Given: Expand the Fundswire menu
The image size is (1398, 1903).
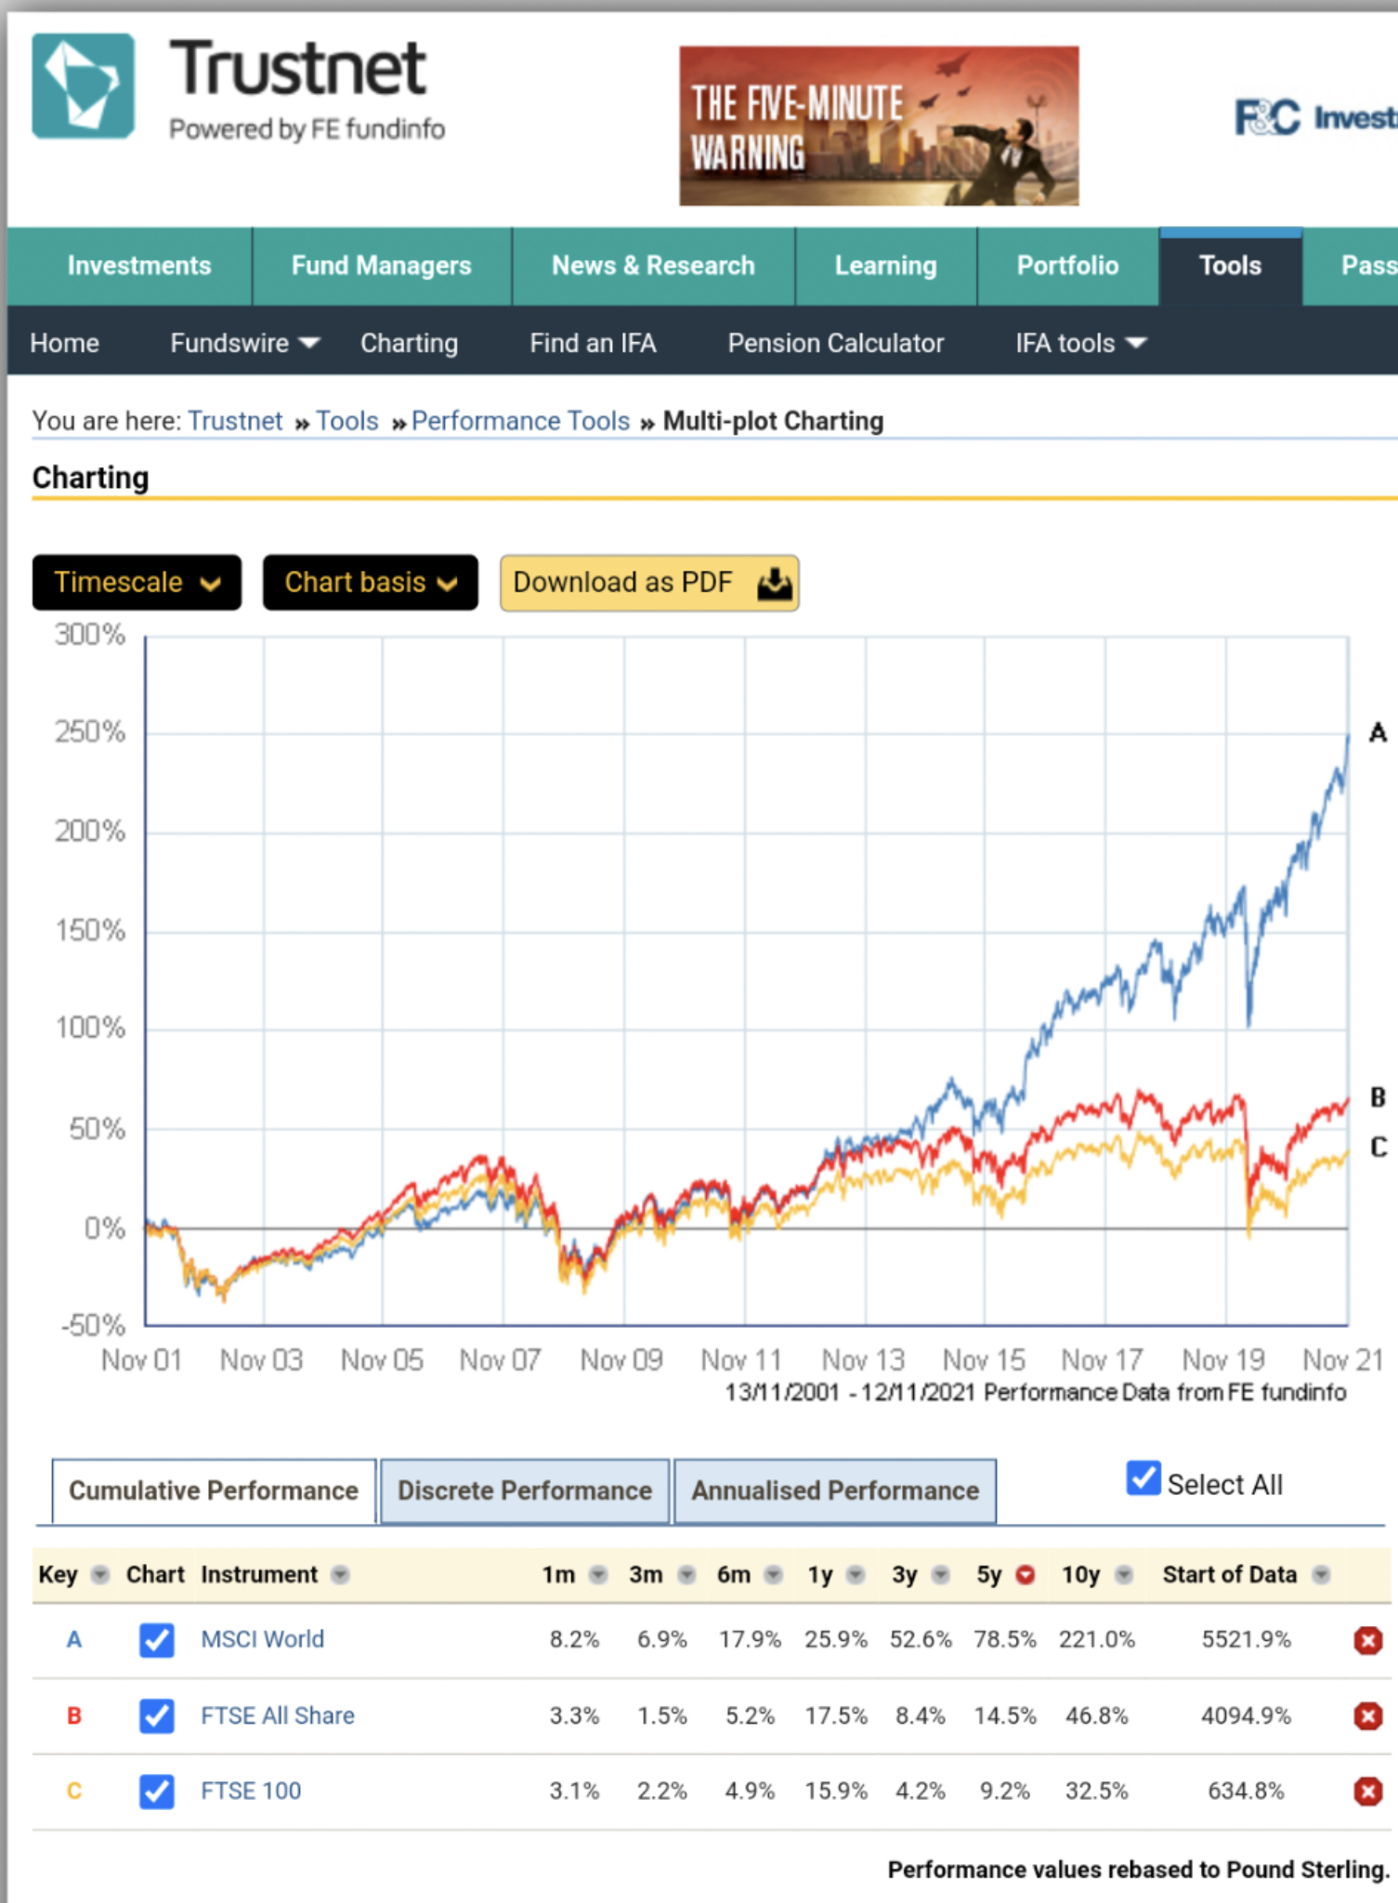Looking at the screenshot, I should click(244, 343).
